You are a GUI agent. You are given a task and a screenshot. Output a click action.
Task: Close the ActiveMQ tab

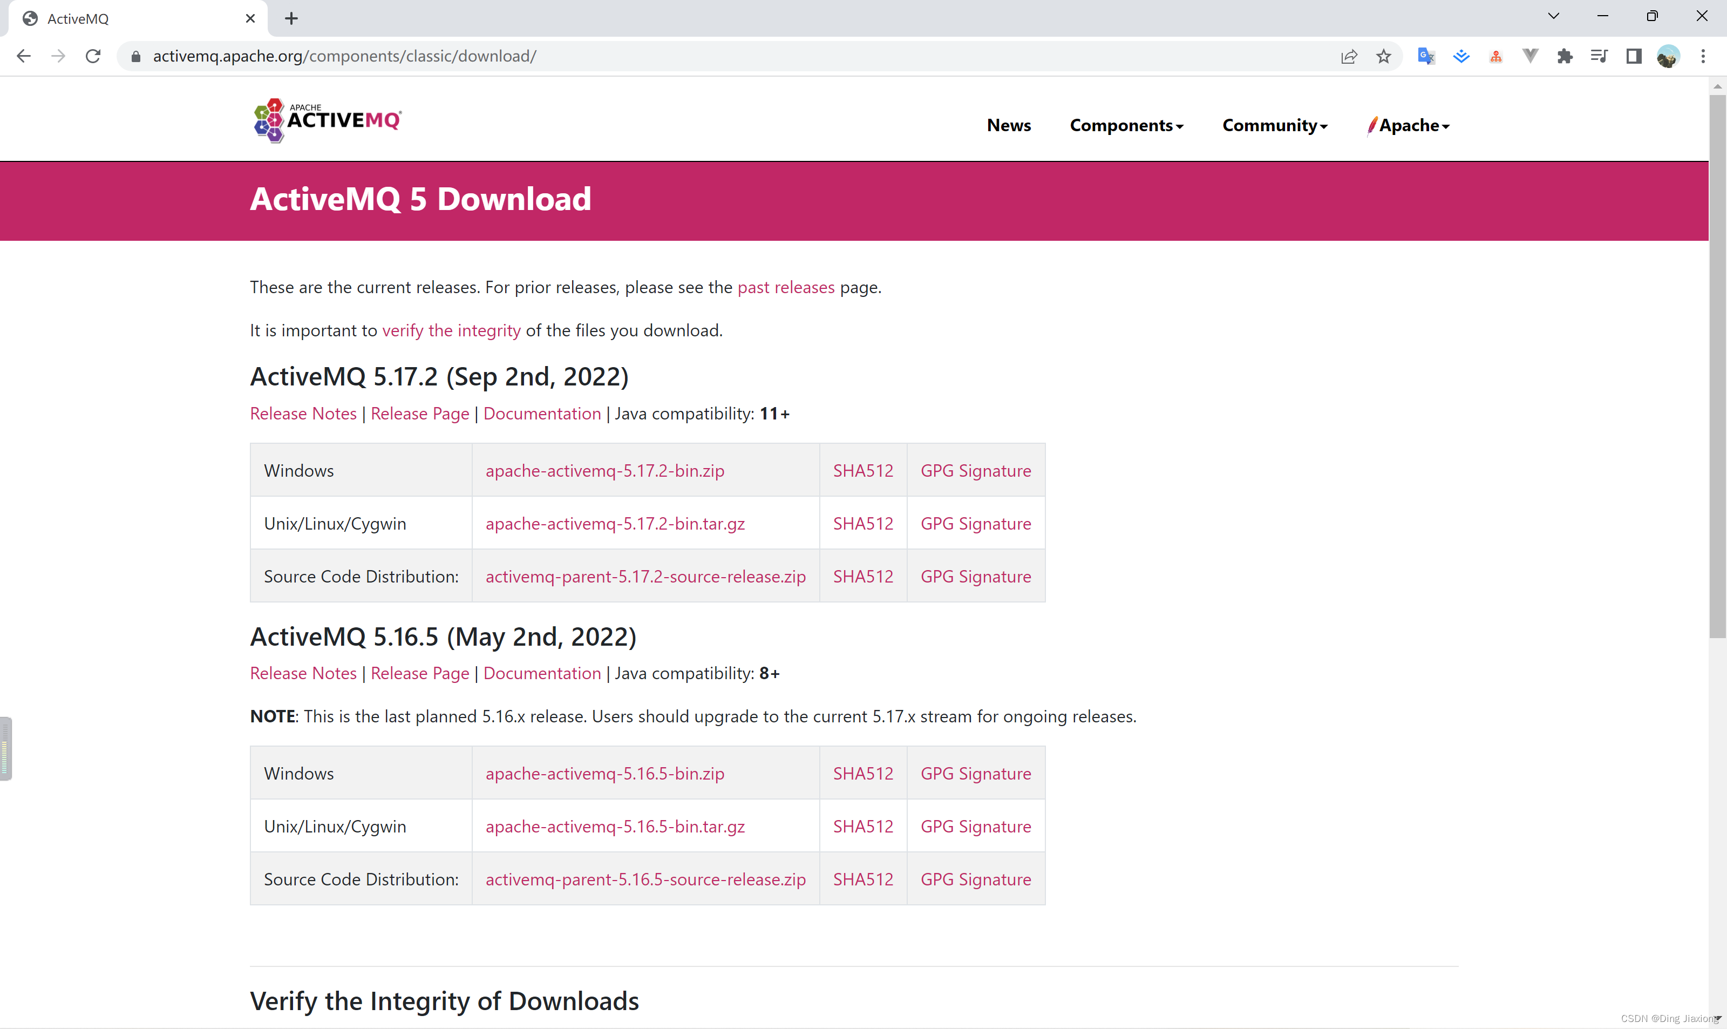[x=250, y=19]
